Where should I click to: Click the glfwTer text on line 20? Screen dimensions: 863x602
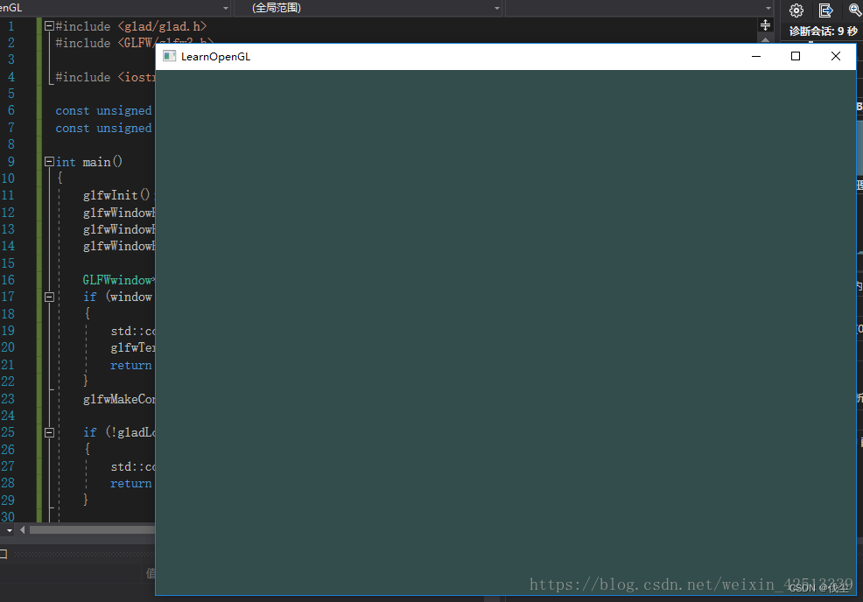[x=133, y=347]
